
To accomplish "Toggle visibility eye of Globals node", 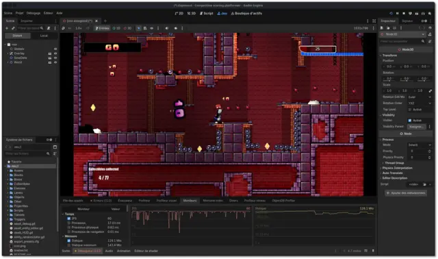I will click(55, 49).
